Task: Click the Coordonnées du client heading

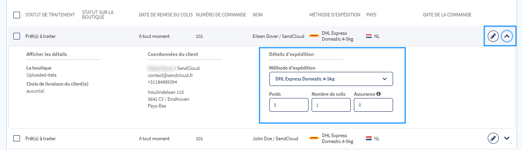Action: click(173, 54)
